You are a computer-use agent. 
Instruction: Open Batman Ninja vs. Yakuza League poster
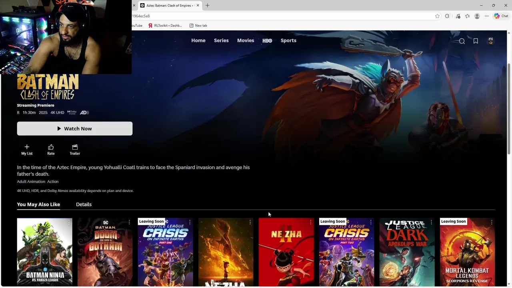coord(45,253)
